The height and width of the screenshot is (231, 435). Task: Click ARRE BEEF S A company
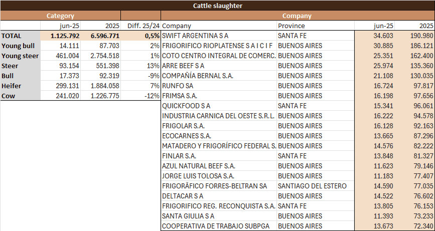(219, 66)
